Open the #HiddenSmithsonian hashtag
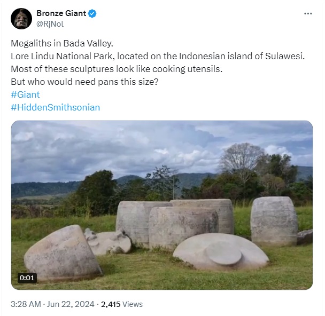The width and height of the screenshot is (325, 316). click(56, 107)
